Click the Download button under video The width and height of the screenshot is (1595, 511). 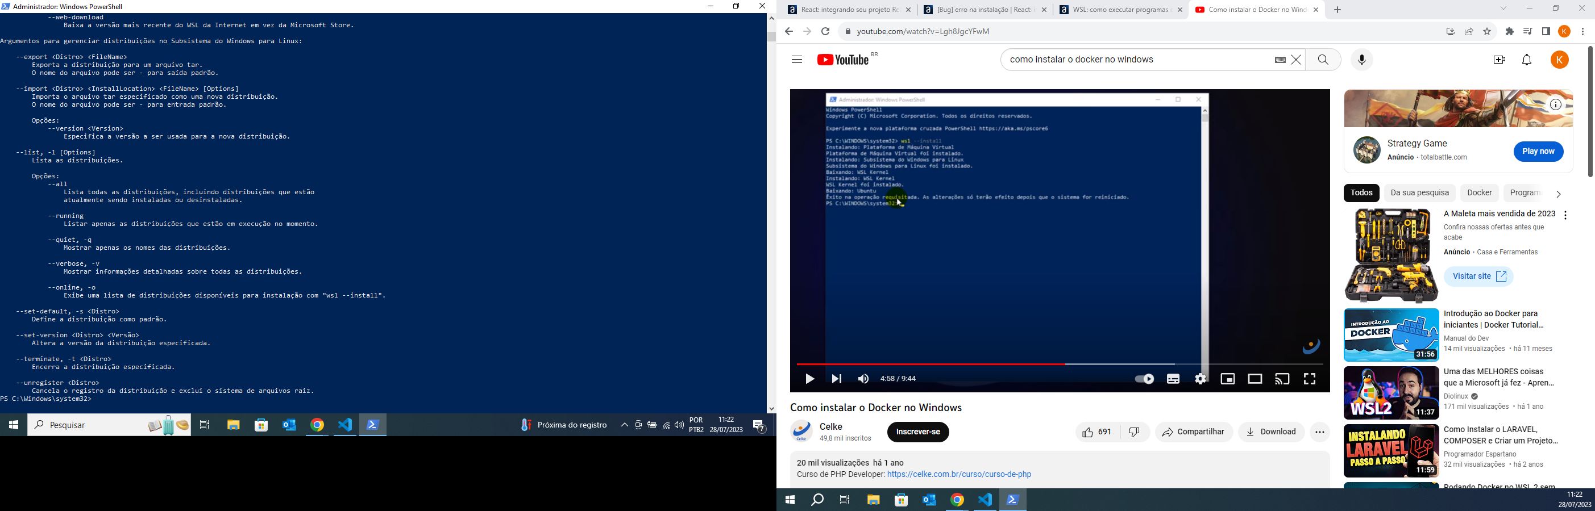click(1271, 432)
